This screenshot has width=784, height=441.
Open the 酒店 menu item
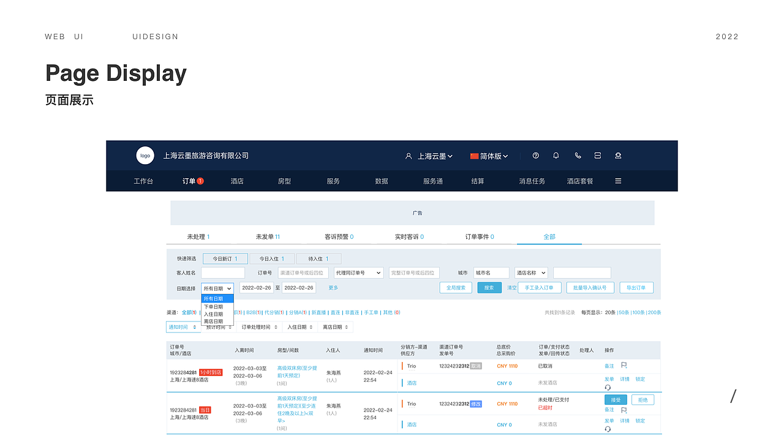coord(237,181)
